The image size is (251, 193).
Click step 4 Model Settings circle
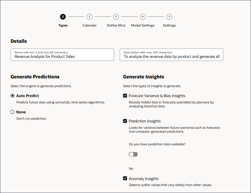click(x=142, y=17)
